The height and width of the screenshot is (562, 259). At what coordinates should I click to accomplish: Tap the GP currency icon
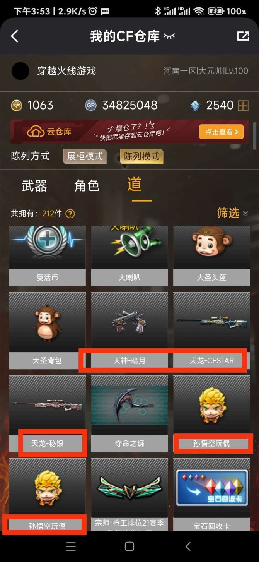coord(91,105)
